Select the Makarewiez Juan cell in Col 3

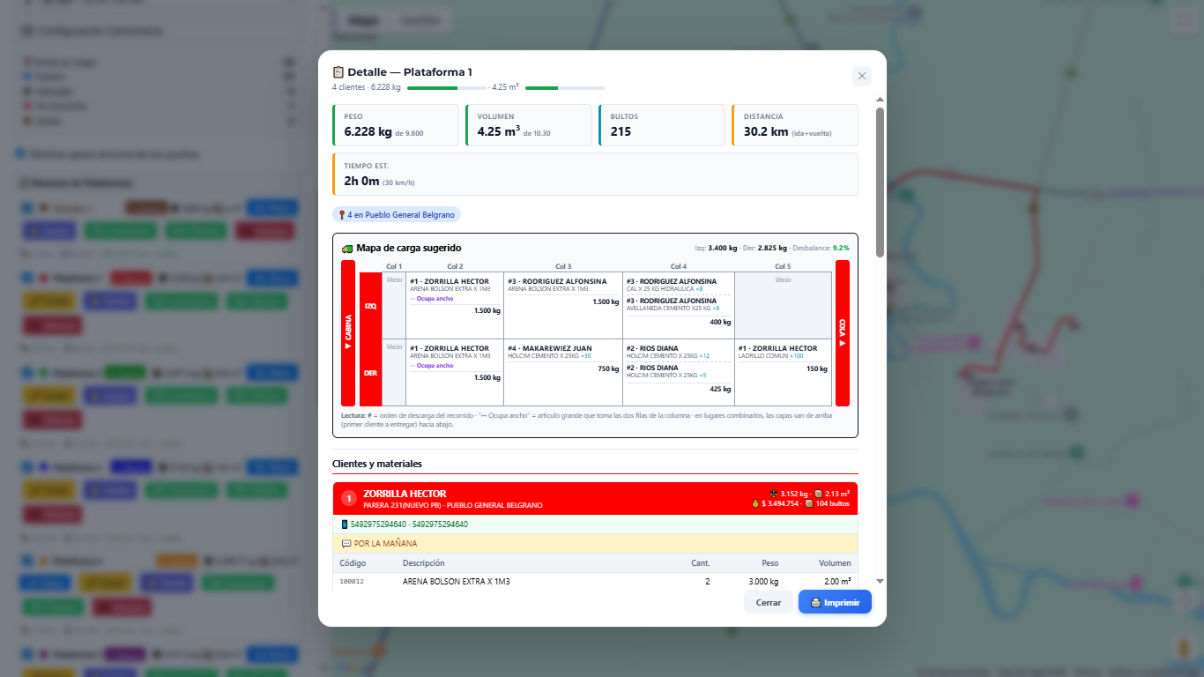pos(562,372)
